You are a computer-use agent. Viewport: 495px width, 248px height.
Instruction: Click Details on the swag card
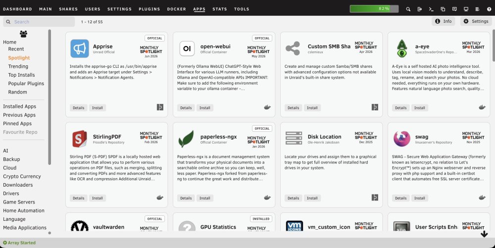click(400, 198)
